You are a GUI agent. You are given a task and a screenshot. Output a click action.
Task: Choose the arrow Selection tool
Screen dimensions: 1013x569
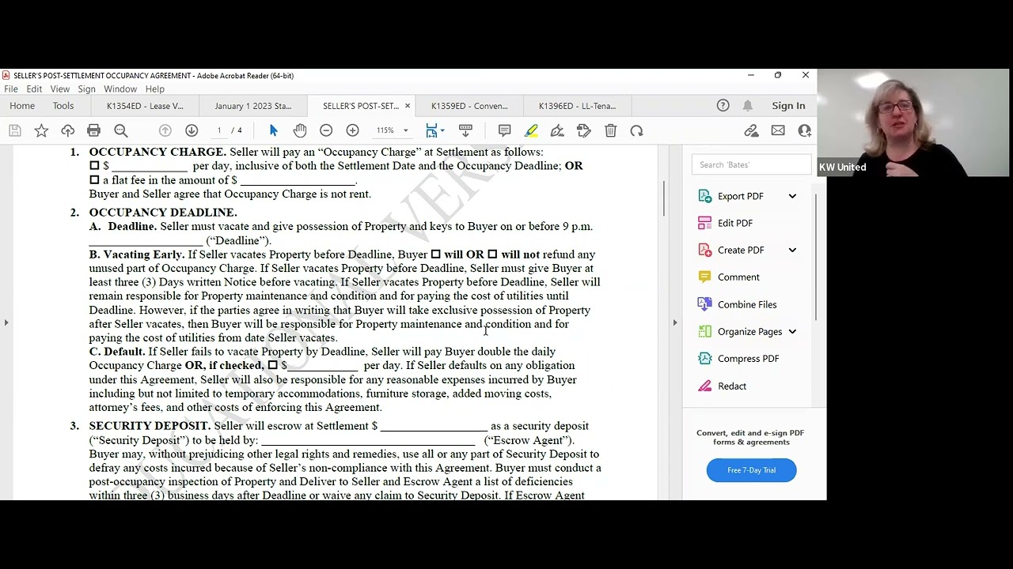(x=273, y=130)
